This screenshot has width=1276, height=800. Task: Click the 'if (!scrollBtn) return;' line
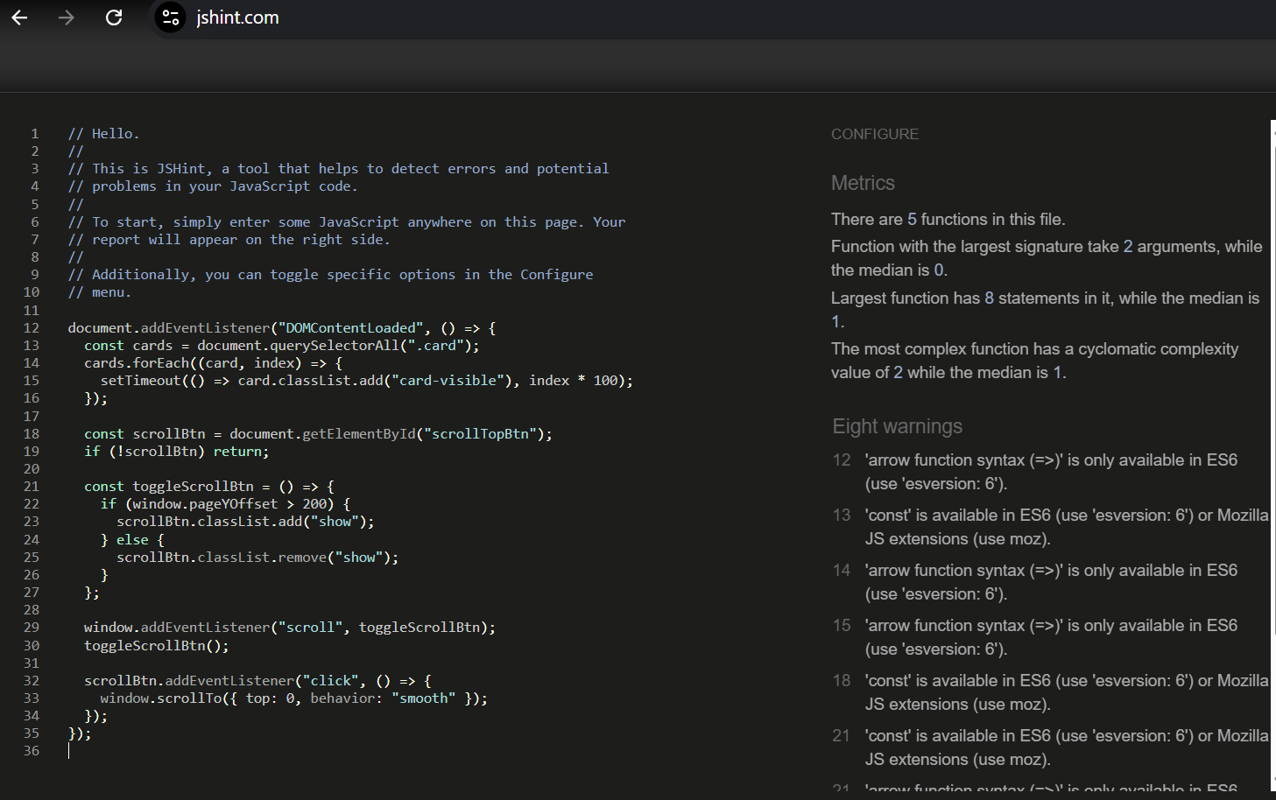[x=177, y=452]
